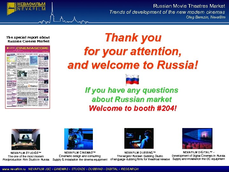Select the Nevafilm Dubbing studio photo
229x172 pixels.
pyautogui.click(x=139, y=138)
